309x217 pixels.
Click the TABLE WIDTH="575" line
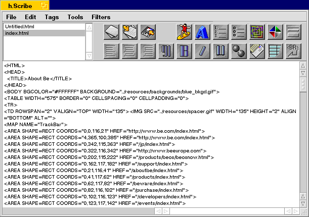coord(97,98)
